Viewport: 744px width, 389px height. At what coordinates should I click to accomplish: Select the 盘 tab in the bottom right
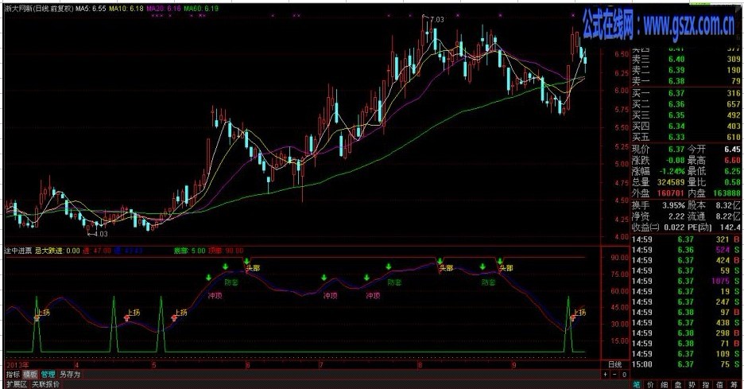click(x=679, y=384)
